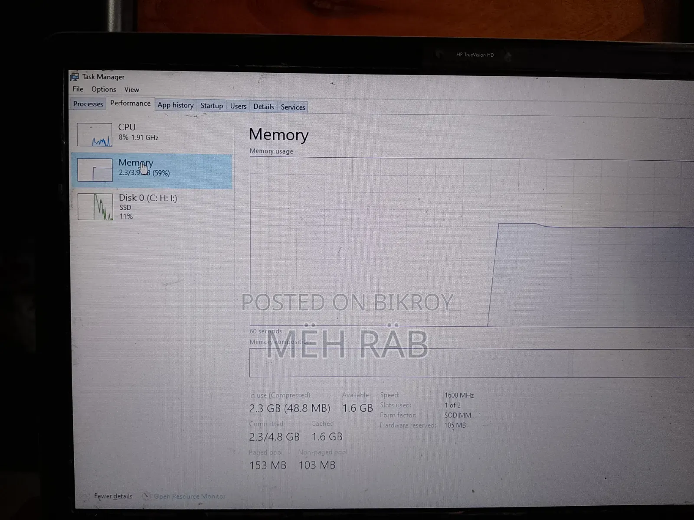Screen dimensions: 694x520
Task: Click the 1600 MHz speed value
Action: (459, 395)
